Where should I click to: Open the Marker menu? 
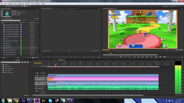pos(27,4)
